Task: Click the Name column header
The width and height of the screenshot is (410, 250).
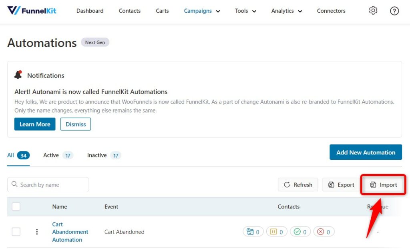Action: 60,206
